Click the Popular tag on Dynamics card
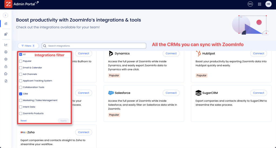Screen dimensions: 276x148 (x=114, y=76)
